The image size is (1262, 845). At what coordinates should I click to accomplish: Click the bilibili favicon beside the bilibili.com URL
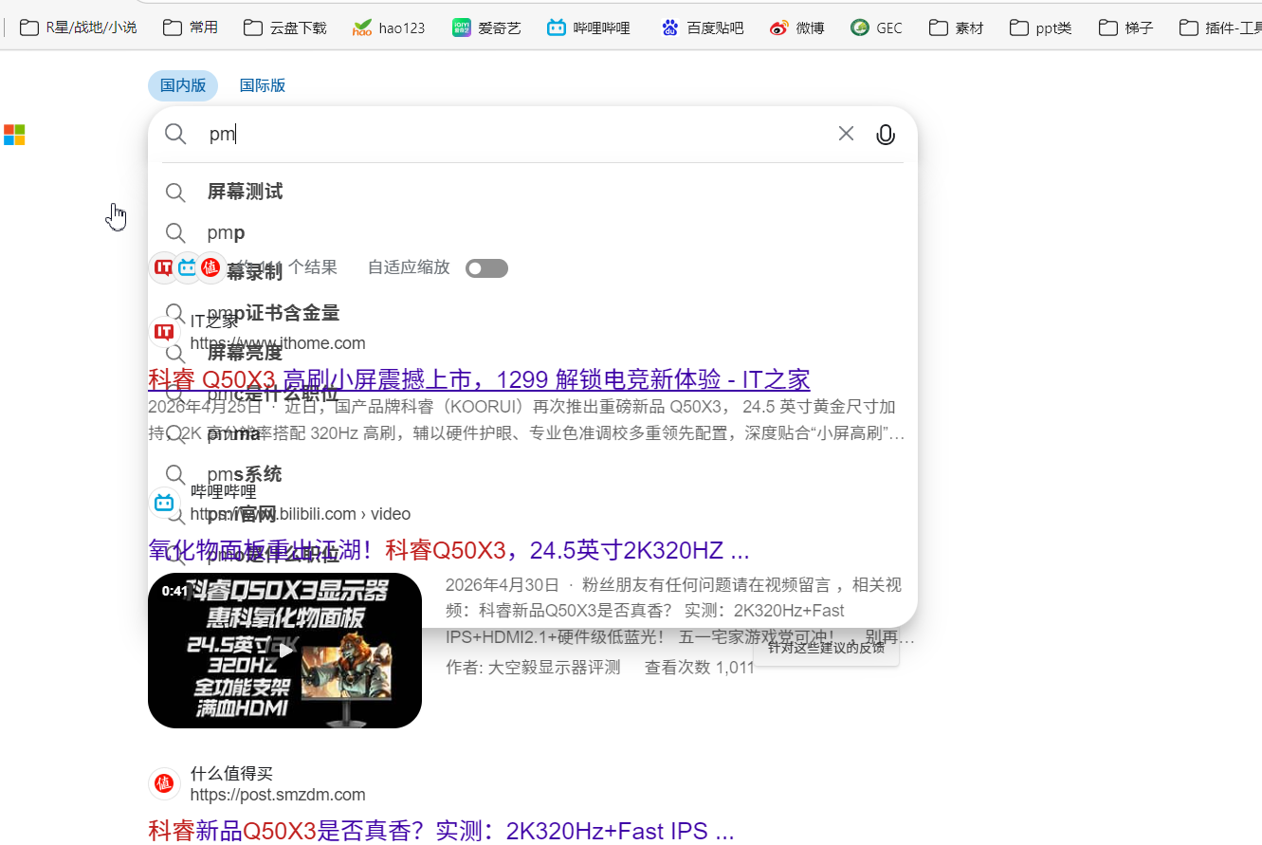pos(164,503)
